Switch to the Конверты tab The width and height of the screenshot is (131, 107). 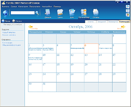(113, 22)
